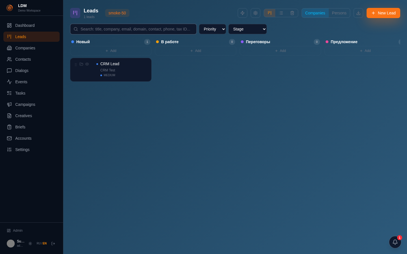Click the Предложение column header
The image size is (407, 254).
click(x=344, y=42)
